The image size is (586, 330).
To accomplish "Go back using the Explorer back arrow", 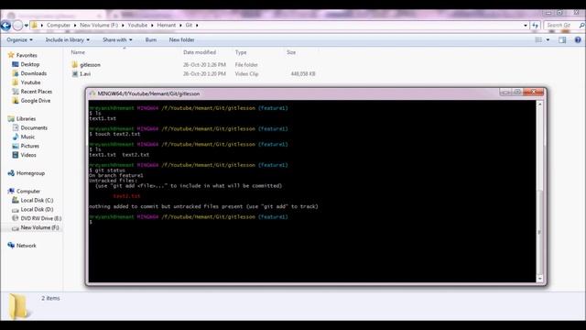I will pyautogui.click(x=5, y=26).
